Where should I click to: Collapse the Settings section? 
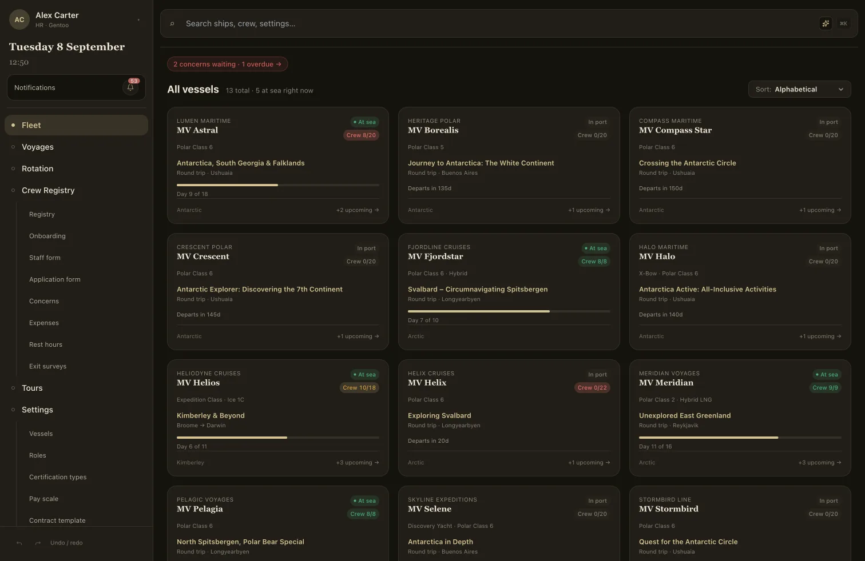coord(76,410)
